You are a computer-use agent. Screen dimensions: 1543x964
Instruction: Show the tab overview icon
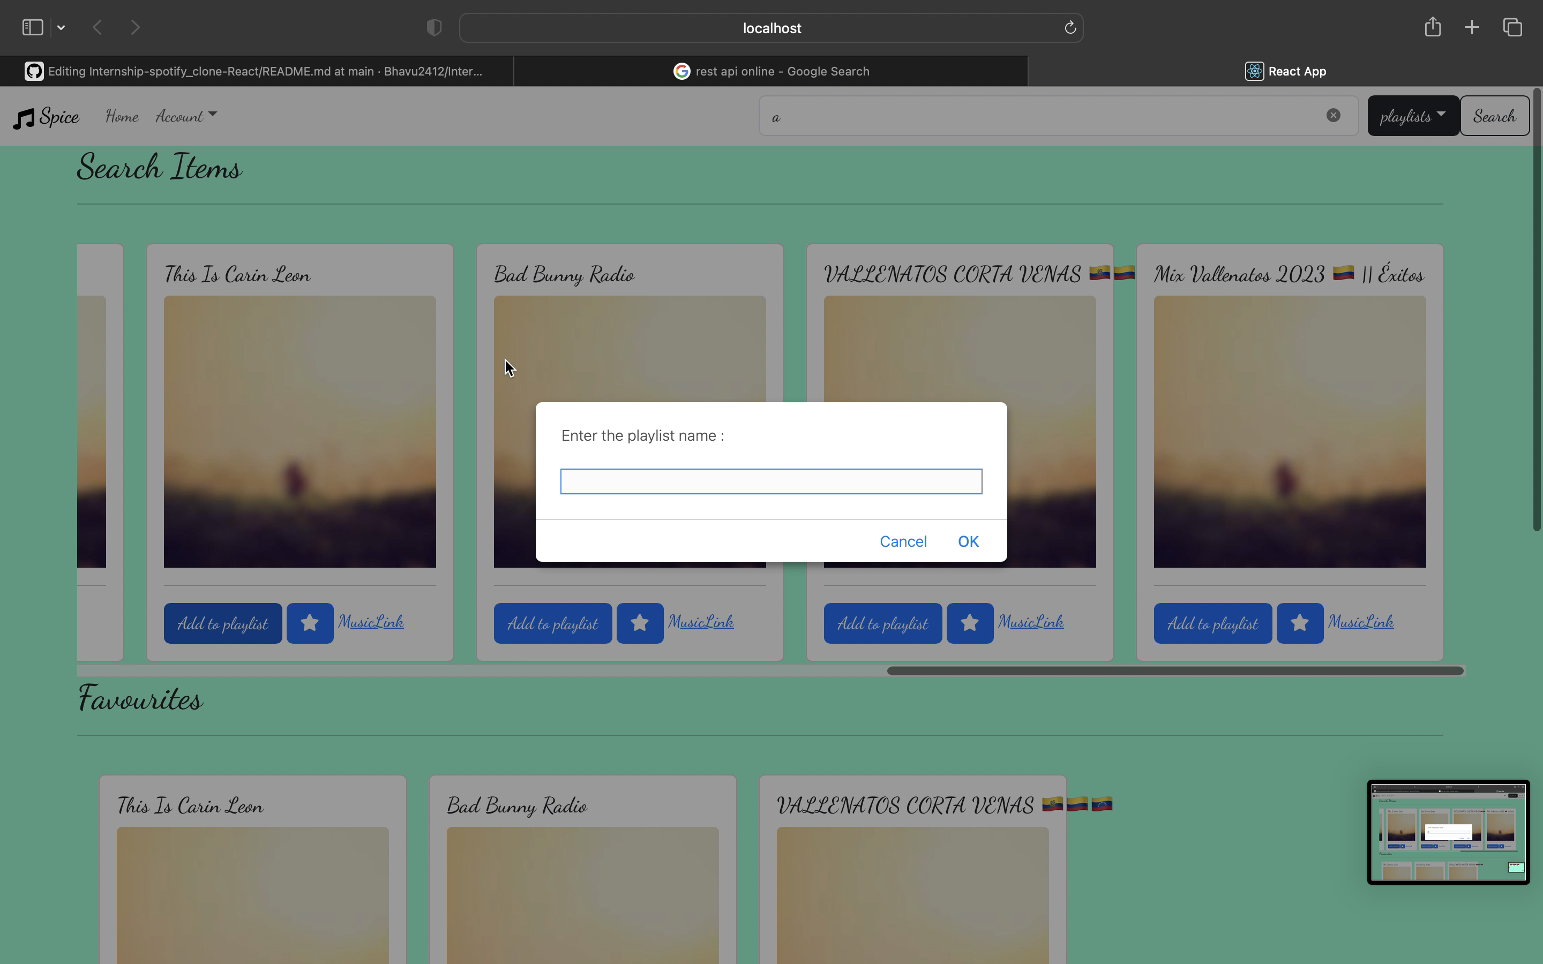1512,27
